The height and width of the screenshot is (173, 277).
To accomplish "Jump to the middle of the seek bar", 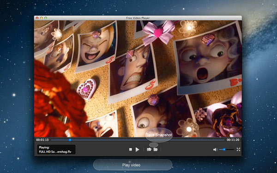I will 138,140.
